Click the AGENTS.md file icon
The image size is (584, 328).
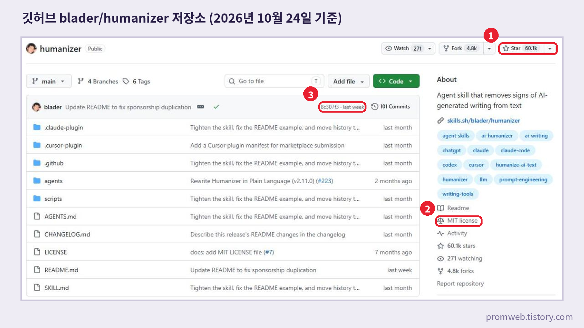point(37,216)
